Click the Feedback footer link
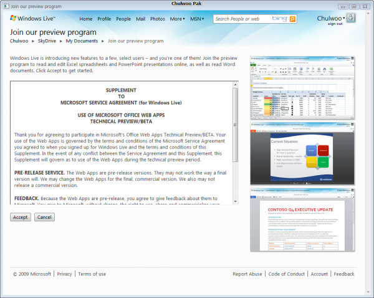 [344, 274]
